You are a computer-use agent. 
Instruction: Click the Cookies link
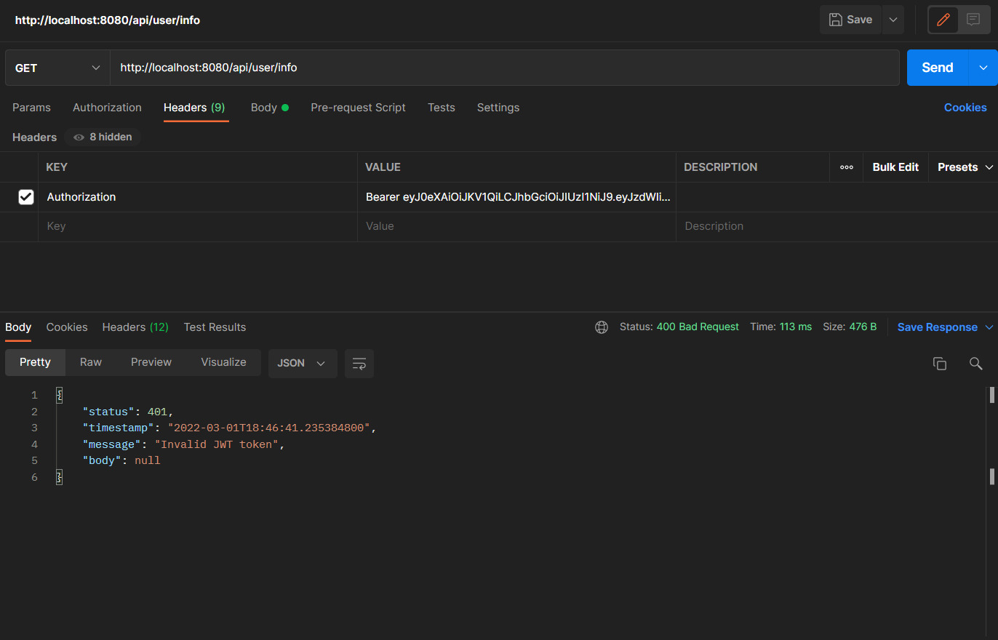coord(965,108)
